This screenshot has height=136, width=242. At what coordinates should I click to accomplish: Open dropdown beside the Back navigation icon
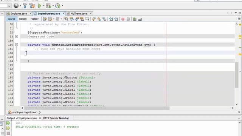coord(54,19)
